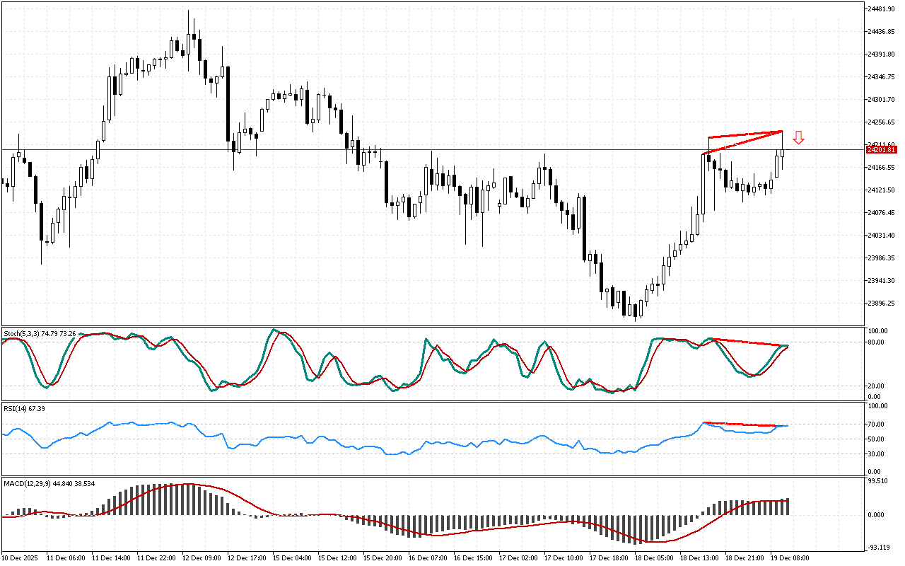This screenshot has height=566, width=905.
Task: Click the 19 Dec 08:00 time label
Action: (790, 558)
